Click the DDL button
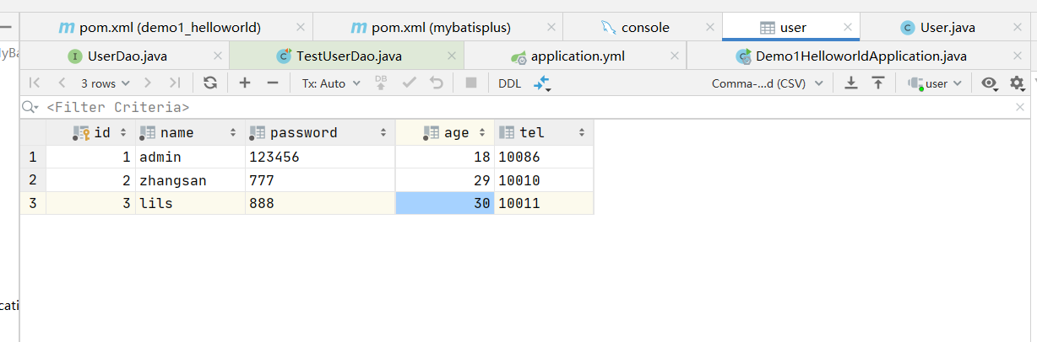1037x342 pixels. [x=510, y=83]
